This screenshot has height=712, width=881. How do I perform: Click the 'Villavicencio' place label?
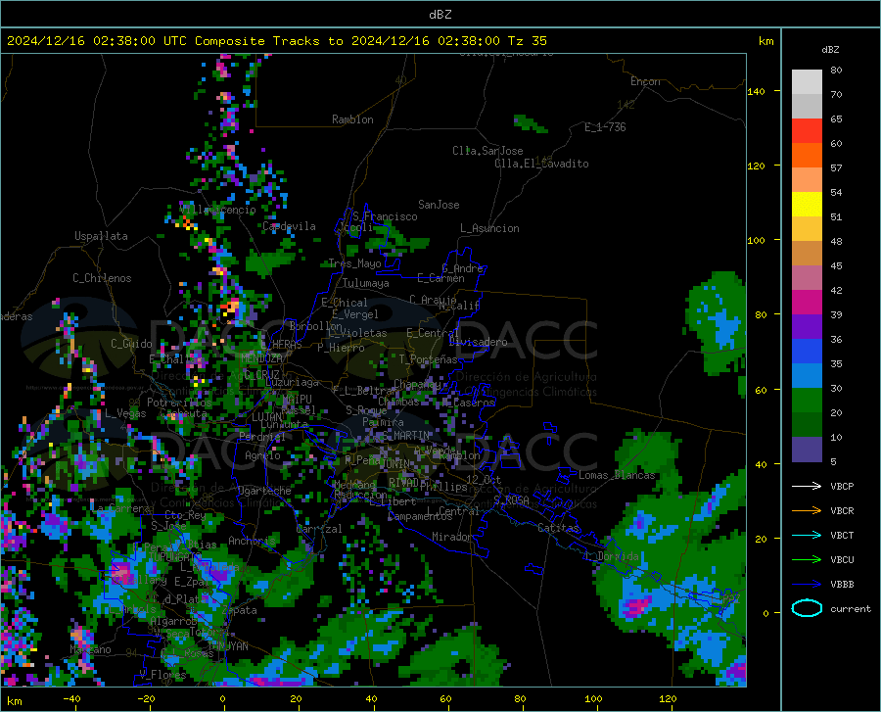click(x=218, y=210)
